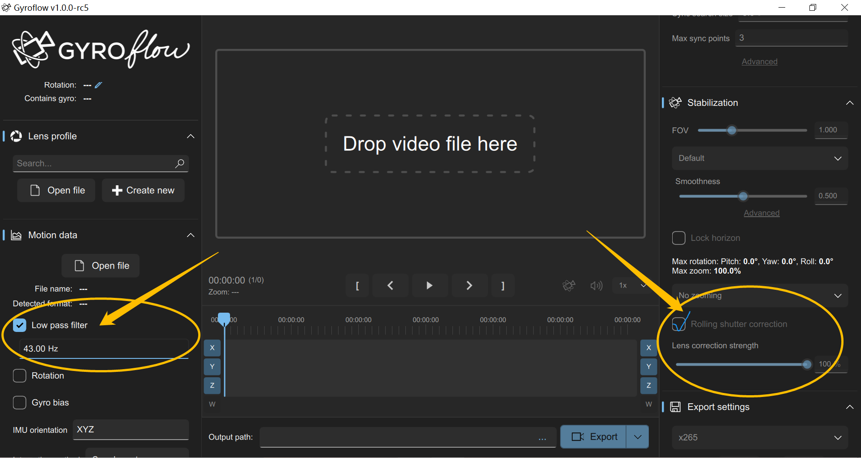Click Create new lens profile button
Screen dimensions: 861x458
coord(143,191)
